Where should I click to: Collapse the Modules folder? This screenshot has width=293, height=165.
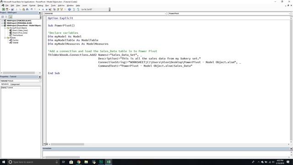point(5,38)
